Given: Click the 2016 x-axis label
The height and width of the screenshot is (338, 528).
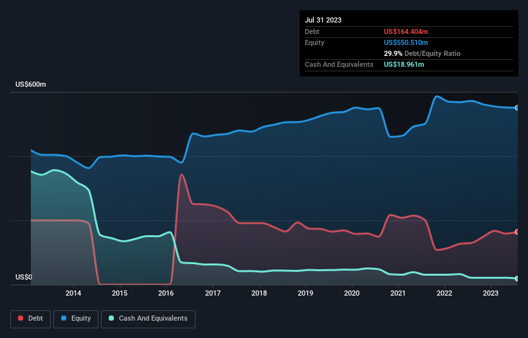Looking at the screenshot, I should pos(166,293).
